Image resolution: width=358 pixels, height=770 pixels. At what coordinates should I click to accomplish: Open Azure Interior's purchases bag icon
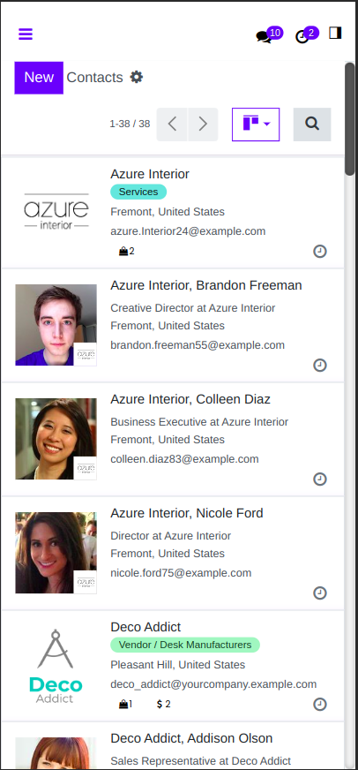click(126, 252)
